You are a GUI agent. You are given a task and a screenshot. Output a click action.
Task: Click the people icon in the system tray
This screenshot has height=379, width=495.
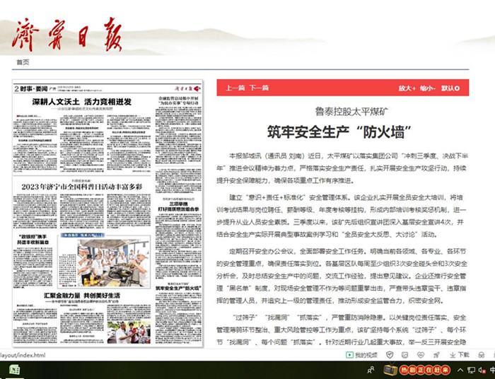(x=371, y=370)
